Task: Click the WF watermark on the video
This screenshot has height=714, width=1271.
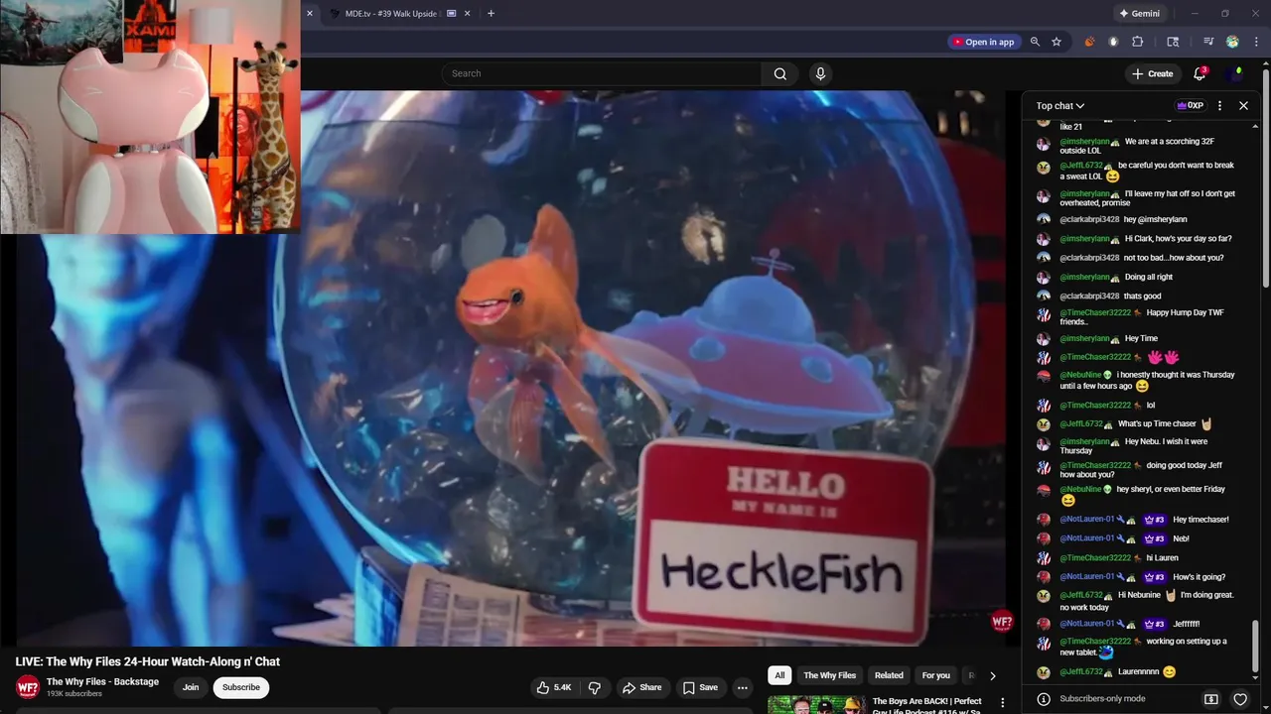Action: 1002,622
